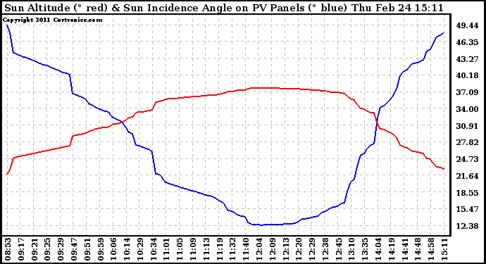Click the 15:11 time label
Screen dimensions: 486x264
444,249
